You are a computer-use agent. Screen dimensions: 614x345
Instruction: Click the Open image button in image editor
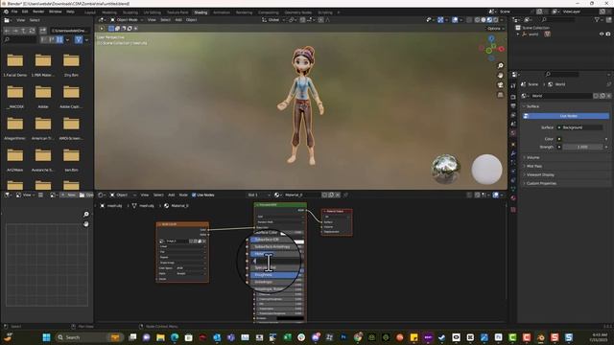click(x=86, y=195)
